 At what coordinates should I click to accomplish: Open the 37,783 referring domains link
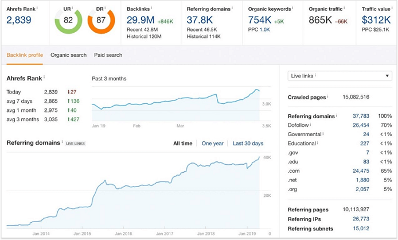coord(360,116)
